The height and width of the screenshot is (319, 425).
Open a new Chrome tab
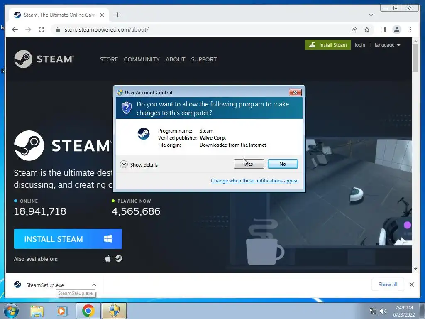pos(117,15)
